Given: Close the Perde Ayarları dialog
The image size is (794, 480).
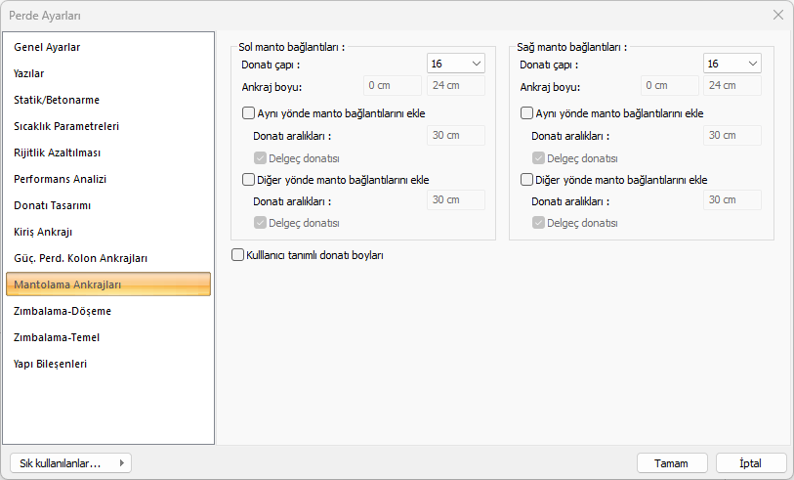Looking at the screenshot, I should click(777, 15).
